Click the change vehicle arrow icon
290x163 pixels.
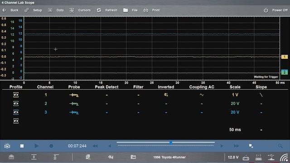pos(111,157)
